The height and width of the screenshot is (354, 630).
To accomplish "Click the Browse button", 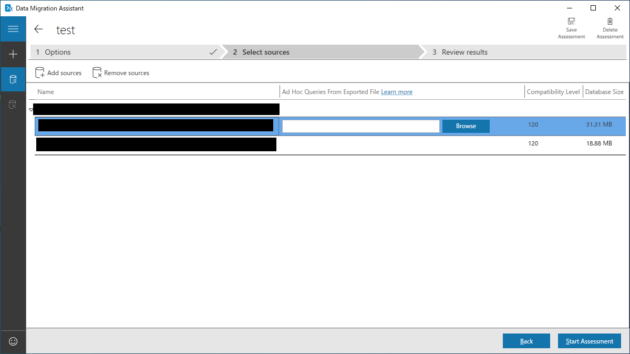I will 466,126.
